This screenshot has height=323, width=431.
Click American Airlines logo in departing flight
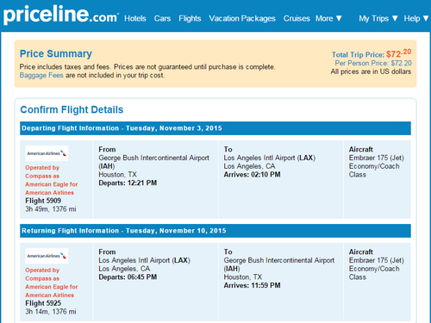pyautogui.click(x=47, y=153)
